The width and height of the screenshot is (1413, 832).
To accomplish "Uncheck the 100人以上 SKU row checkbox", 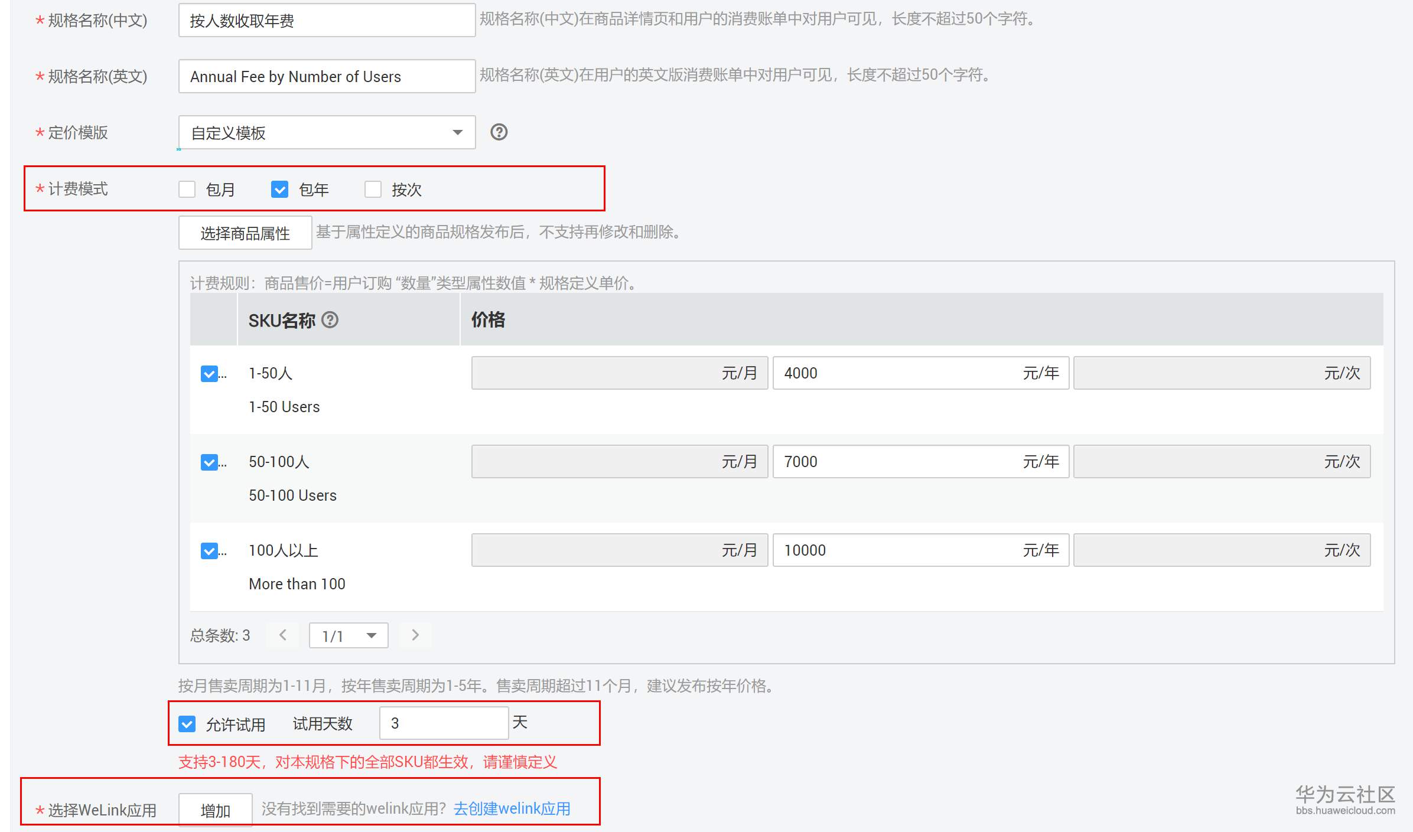I will click(x=209, y=551).
